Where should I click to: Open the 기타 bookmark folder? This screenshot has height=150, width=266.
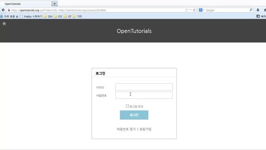coord(77,17)
